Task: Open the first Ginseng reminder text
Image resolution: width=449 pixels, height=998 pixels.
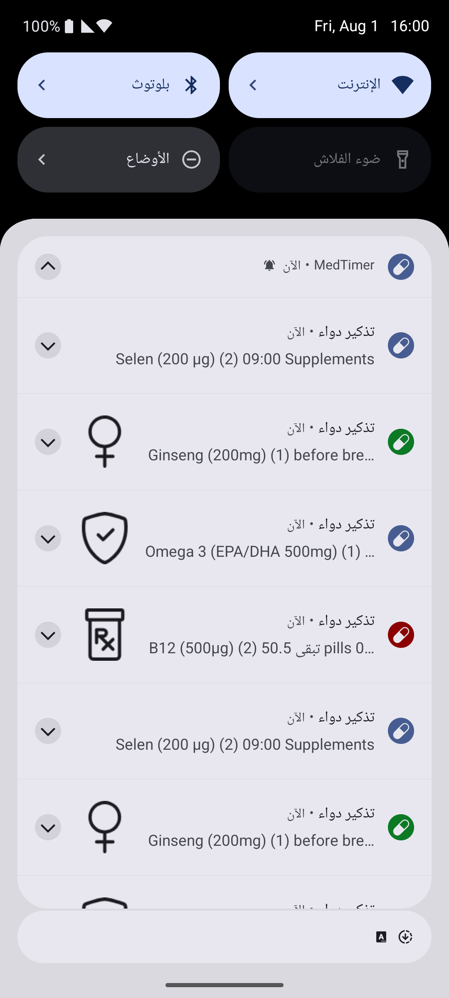Action: (261, 455)
